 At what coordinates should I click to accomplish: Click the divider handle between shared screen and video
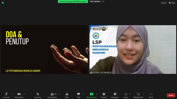tap(88, 49)
